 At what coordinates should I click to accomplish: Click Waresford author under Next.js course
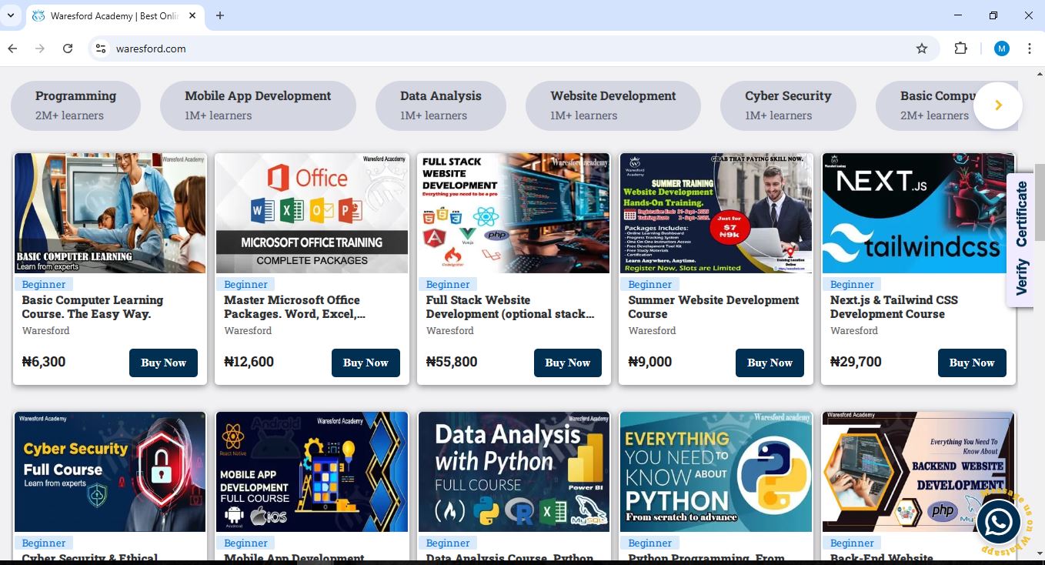pos(854,330)
